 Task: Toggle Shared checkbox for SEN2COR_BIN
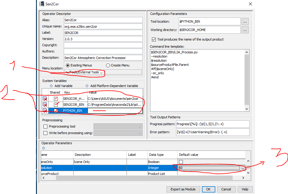click(x=56, y=105)
